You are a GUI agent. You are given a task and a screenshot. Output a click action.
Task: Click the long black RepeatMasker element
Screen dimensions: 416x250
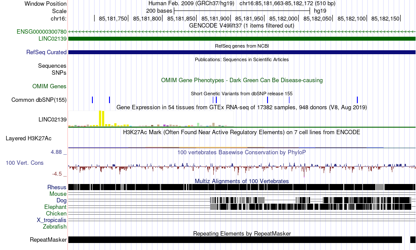pyautogui.click(x=235, y=240)
